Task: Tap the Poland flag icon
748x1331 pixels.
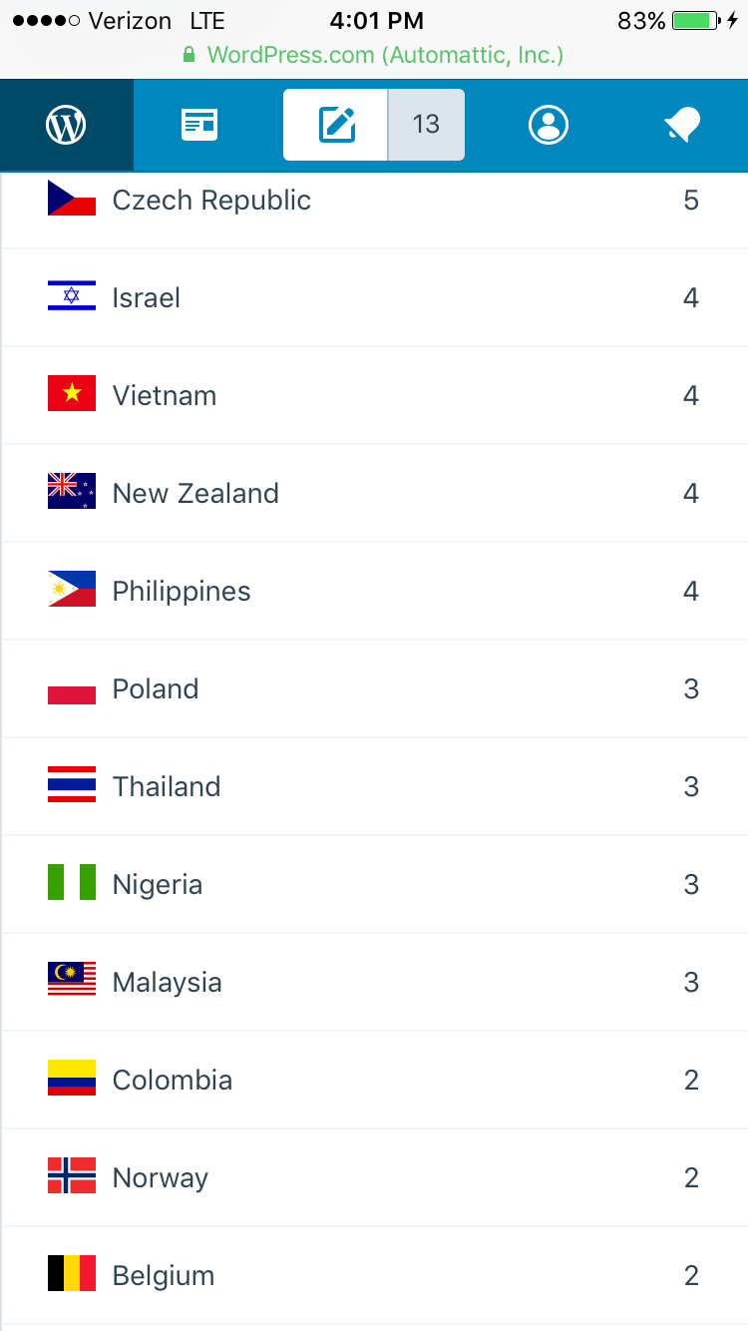Action: (x=72, y=688)
